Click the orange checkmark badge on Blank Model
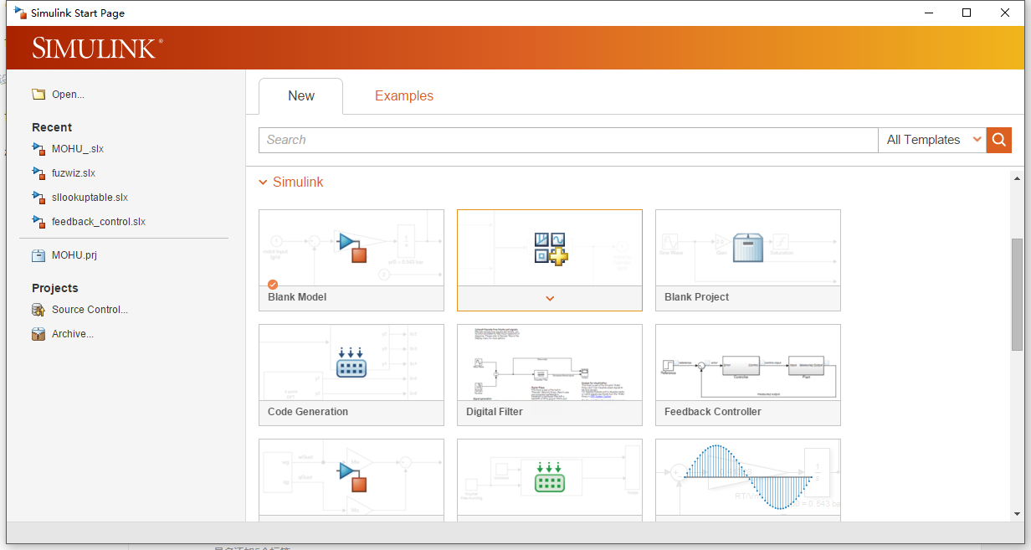Screen dimensions: 1031x550 273,285
